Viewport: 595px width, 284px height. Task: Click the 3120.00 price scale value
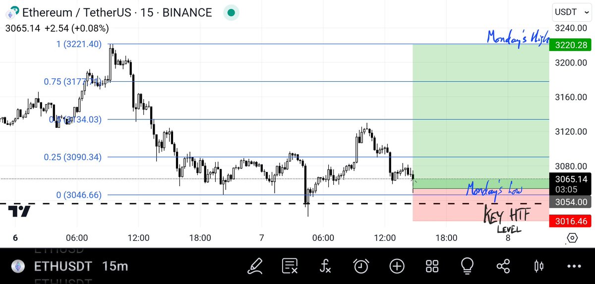(x=570, y=132)
